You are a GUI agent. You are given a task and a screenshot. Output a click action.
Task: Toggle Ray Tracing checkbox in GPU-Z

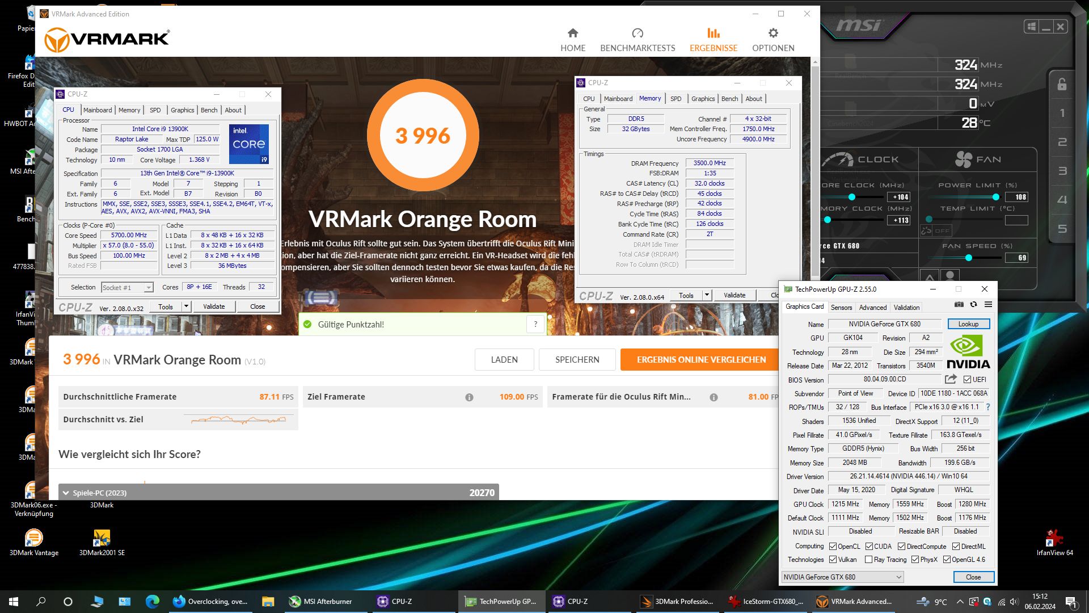(x=868, y=559)
